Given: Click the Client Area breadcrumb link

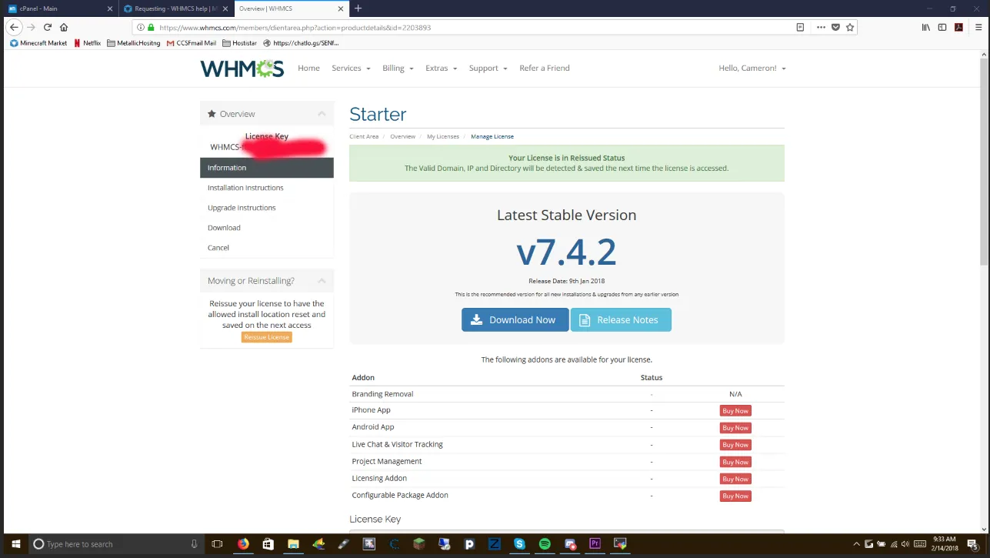Looking at the screenshot, I should (x=364, y=136).
